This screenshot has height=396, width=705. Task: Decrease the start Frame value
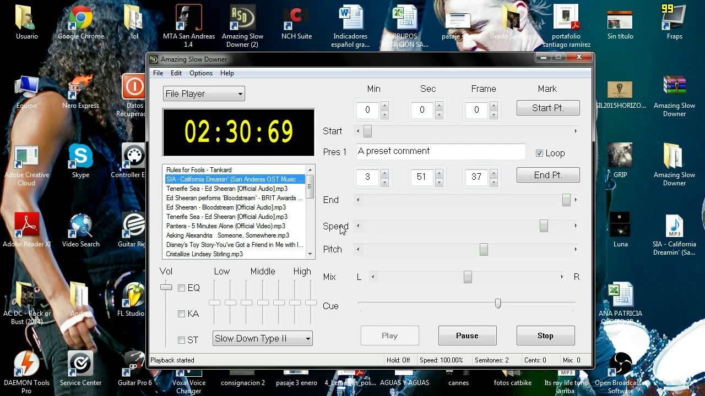[x=493, y=114]
